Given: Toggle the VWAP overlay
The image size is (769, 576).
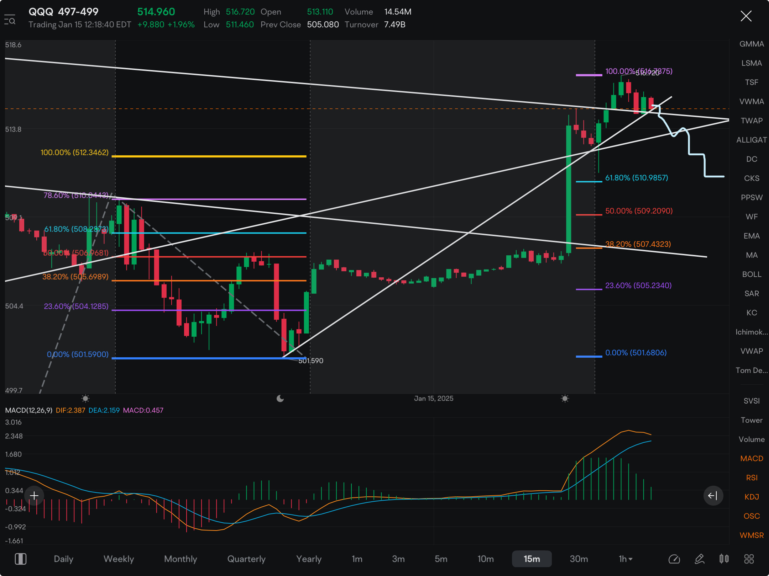Looking at the screenshot, I should coord(752,351).
